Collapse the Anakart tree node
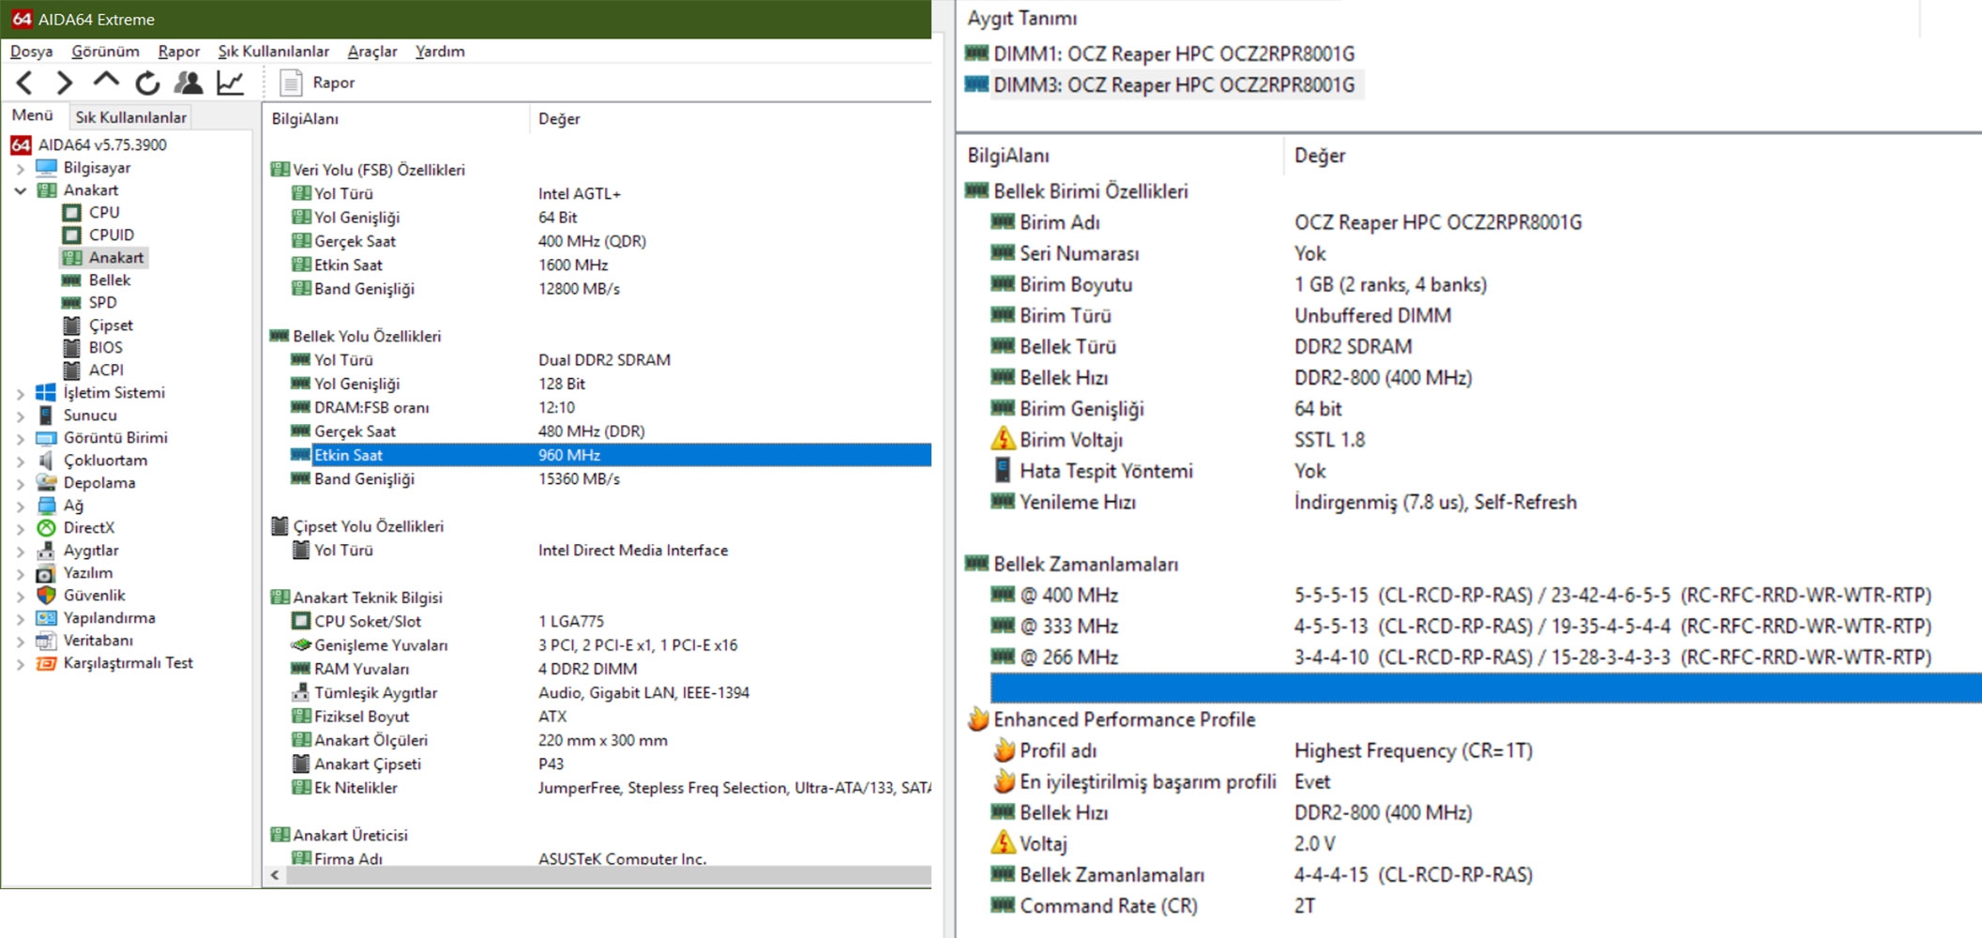The image size is (1982, 938). click(21, 190)
